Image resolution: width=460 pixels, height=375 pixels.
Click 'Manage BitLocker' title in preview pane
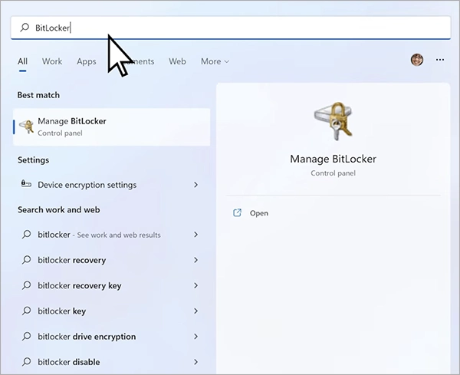333,159
